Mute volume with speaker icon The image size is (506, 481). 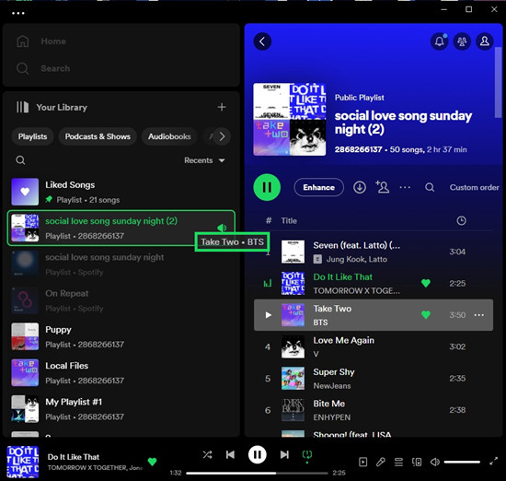(434, 463)
